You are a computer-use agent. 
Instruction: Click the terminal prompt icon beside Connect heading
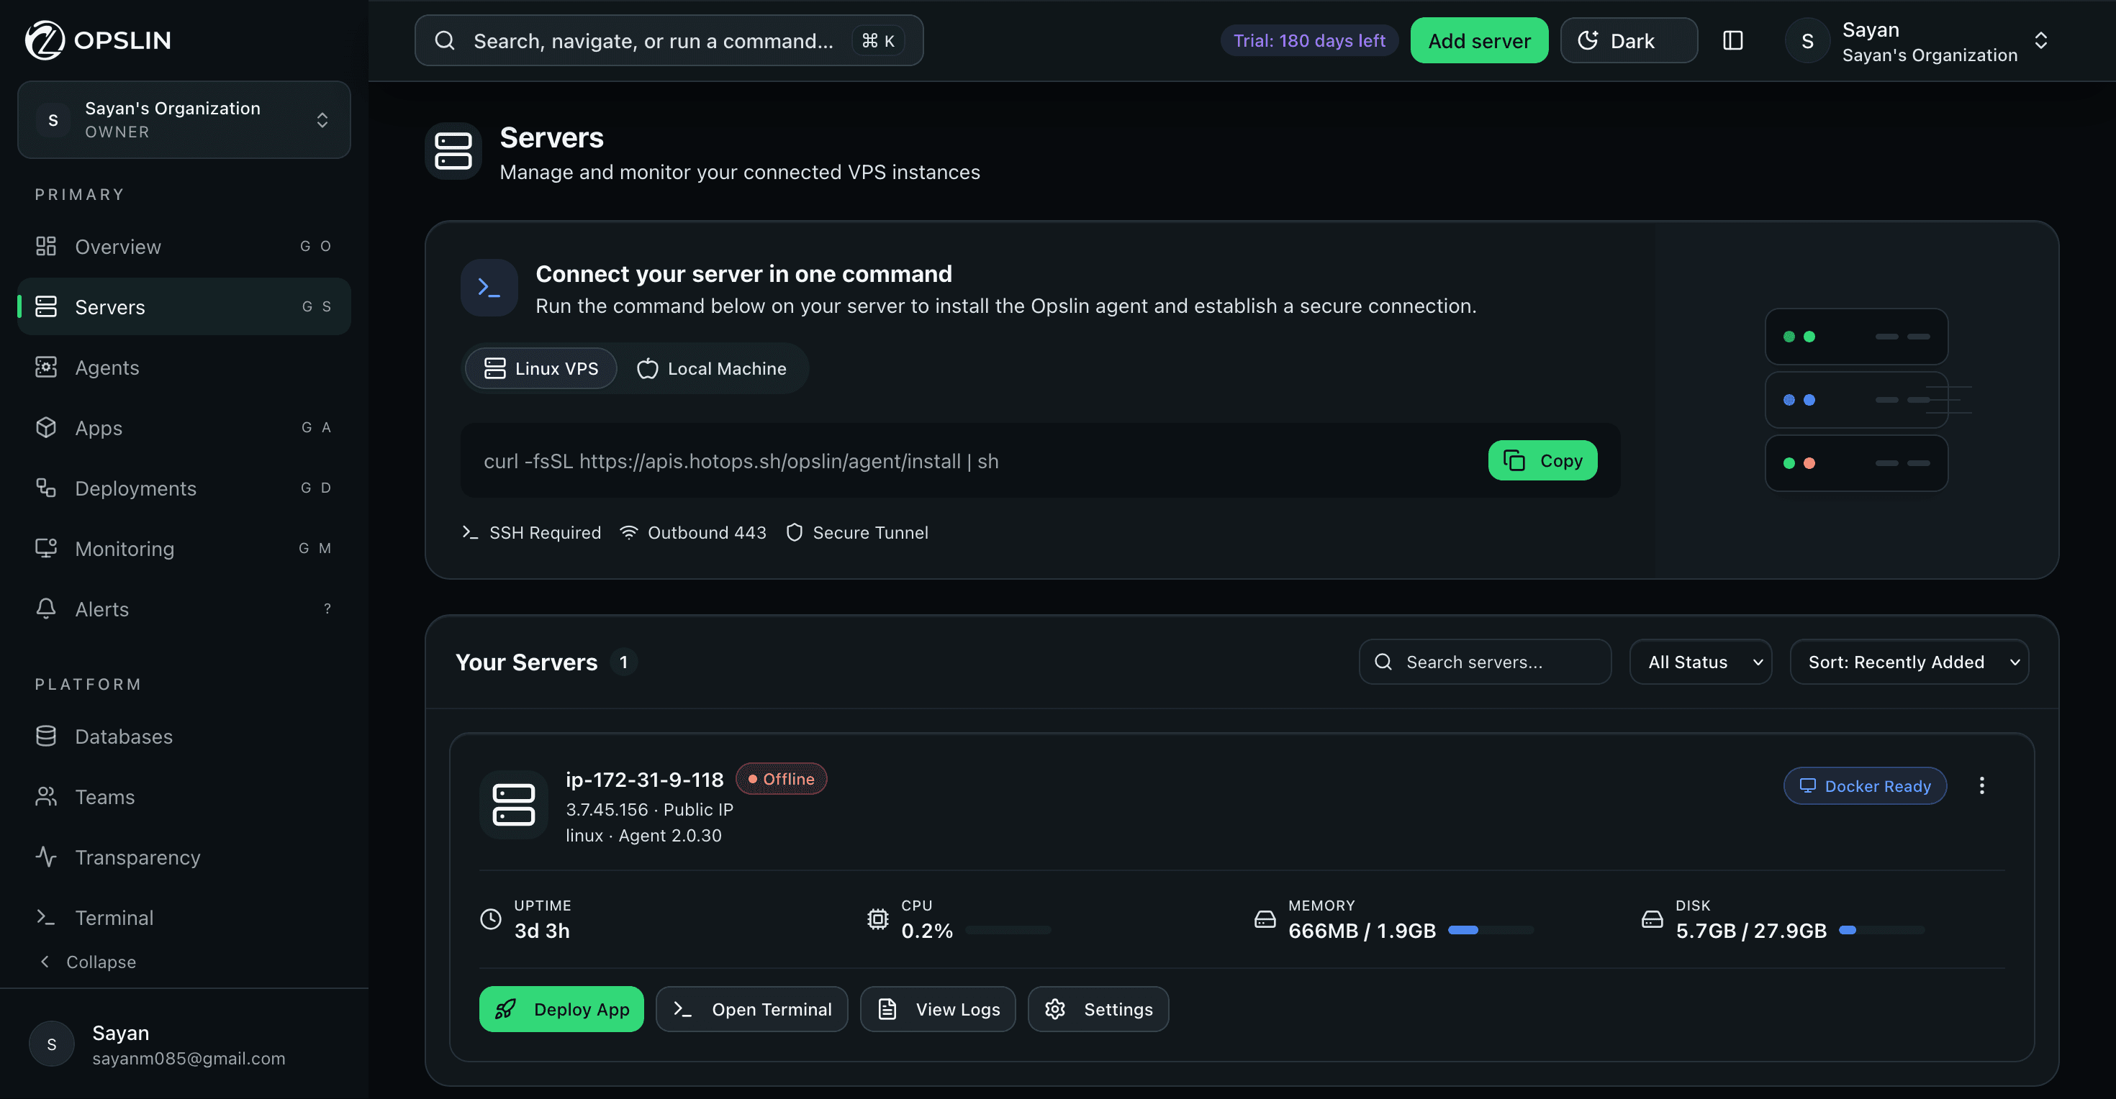click(489, 288)
